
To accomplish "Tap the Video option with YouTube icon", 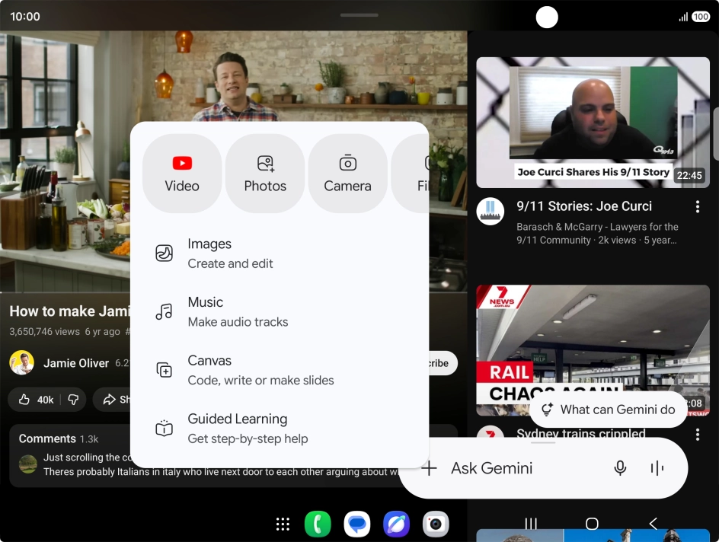I will click(182, 174).
